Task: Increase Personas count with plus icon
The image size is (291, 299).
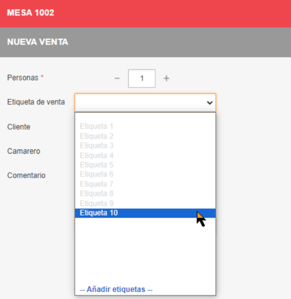Action: coord(166,78)
